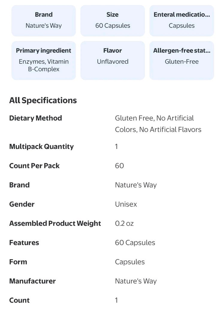Open the Primary ingredient Enzymes card
This screenshot has width=221, height=314.
[43, 60]
